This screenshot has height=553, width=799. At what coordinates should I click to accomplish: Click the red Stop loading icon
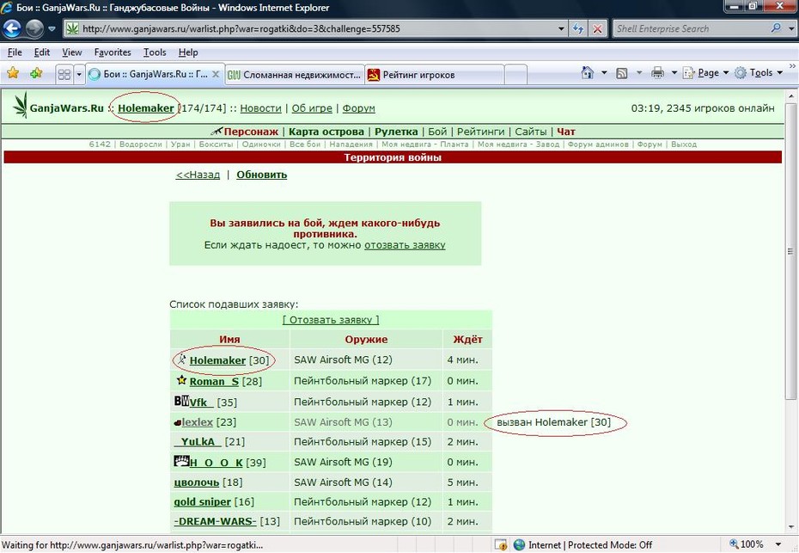click(597, 29)
